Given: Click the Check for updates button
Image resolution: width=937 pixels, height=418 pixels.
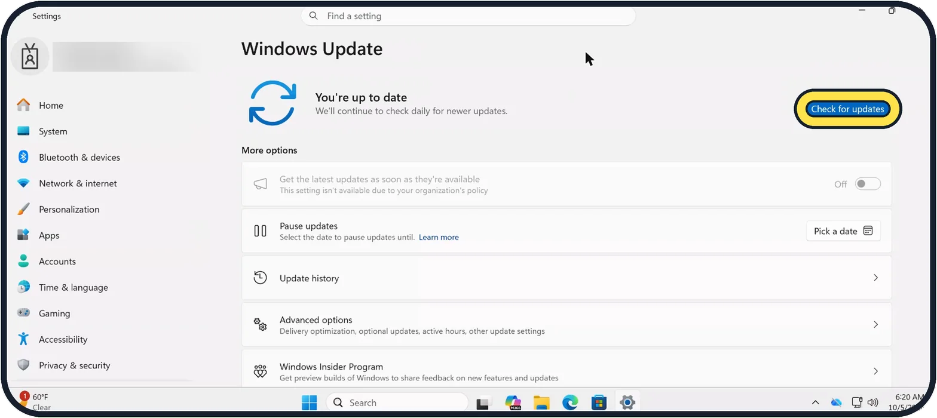Looking at the screenshot, I should [x=847, y=109].
